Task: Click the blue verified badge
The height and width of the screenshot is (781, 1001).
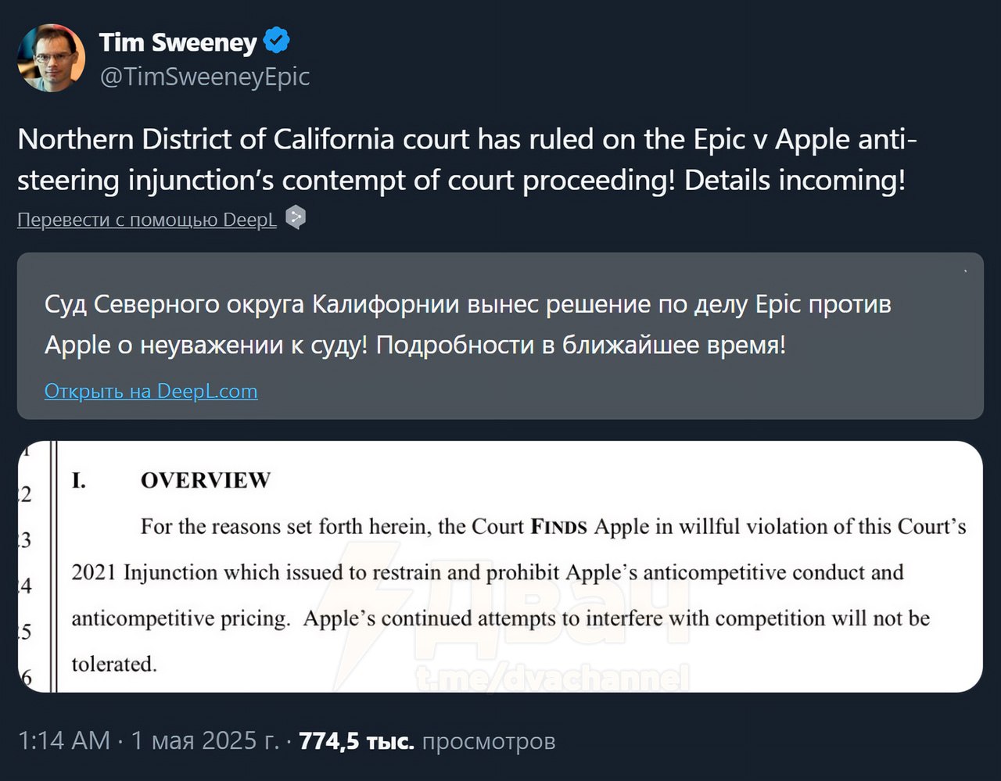Action: [277, 41]
